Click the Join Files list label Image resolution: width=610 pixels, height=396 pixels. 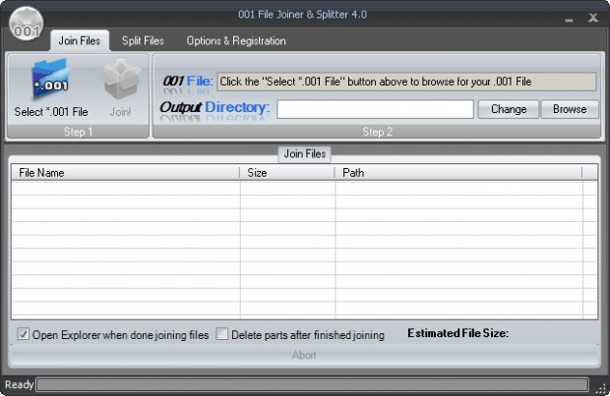305,154
